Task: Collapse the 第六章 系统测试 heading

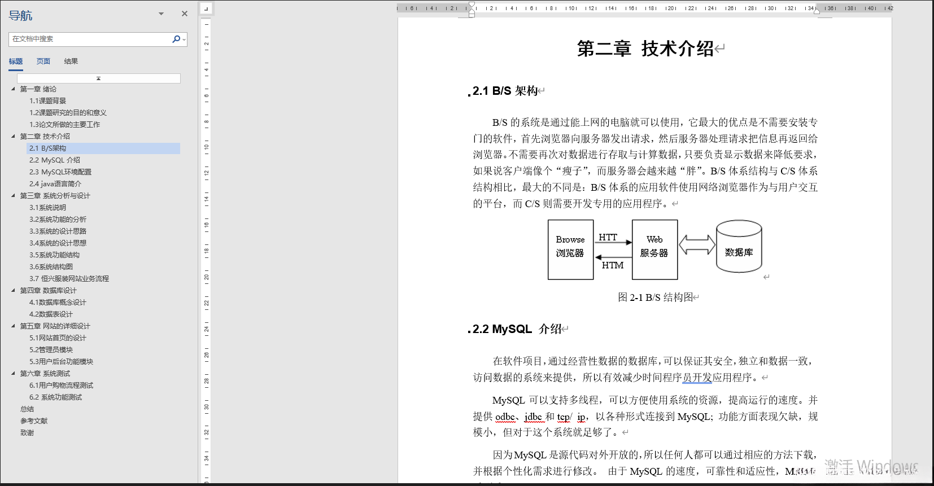Action: (13, 373)
